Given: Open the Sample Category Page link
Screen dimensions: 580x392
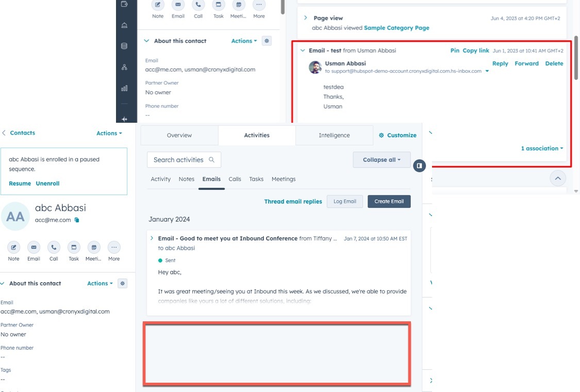Looking at the screenshot, I should coord(396,28).
